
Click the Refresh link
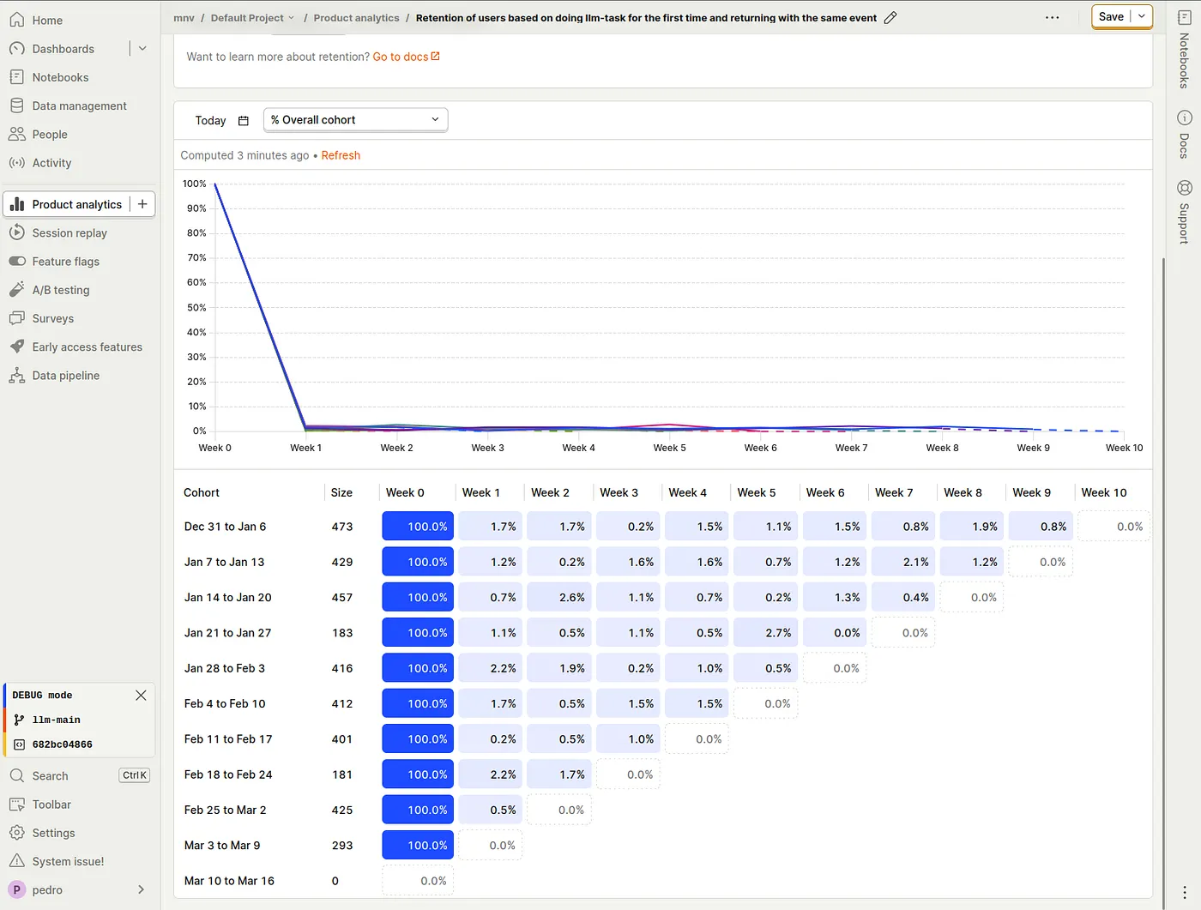[341, 155]
